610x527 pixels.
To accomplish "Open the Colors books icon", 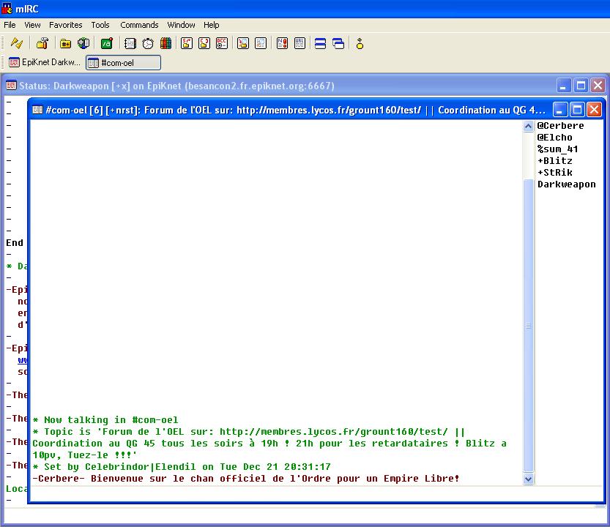I will click(165, 43).
